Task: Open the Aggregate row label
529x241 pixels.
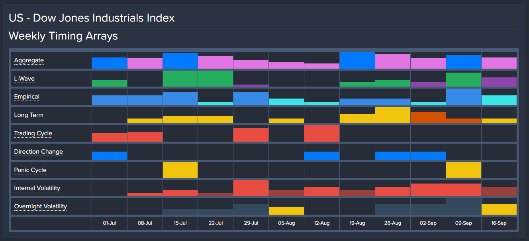Action: click(x=29, y=61)
